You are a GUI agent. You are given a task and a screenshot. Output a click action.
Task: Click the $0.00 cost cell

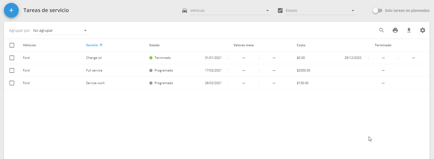point(301,58)
